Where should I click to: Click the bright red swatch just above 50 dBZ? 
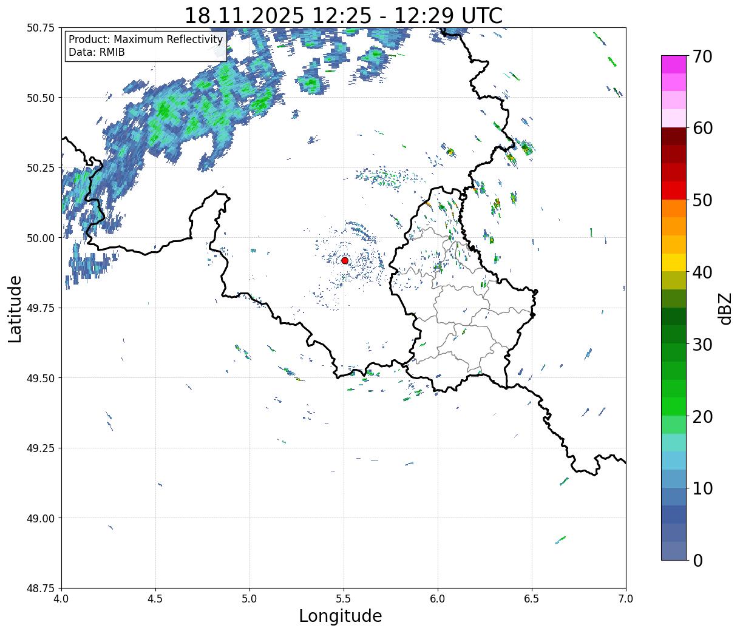[674, 191]
